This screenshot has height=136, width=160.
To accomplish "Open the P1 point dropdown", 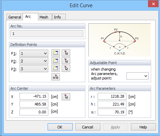I will [x=34, y=53].
